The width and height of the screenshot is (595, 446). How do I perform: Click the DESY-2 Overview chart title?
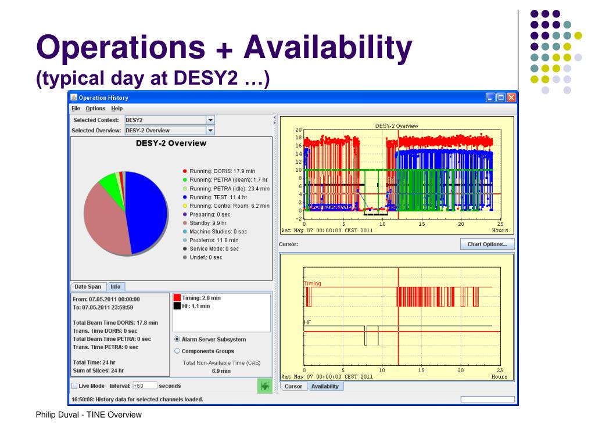point(396,125)
